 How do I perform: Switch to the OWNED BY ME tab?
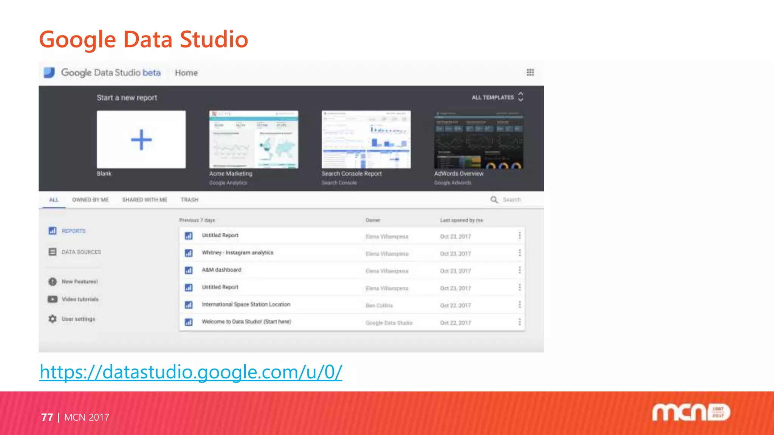coord(90,200)
